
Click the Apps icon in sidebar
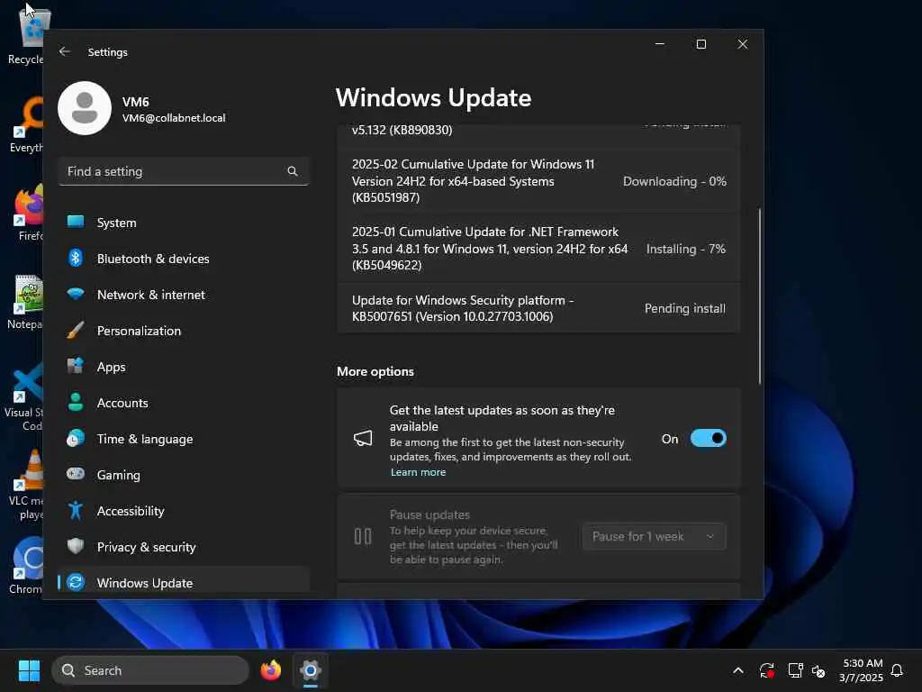click(x=76, y=366)
